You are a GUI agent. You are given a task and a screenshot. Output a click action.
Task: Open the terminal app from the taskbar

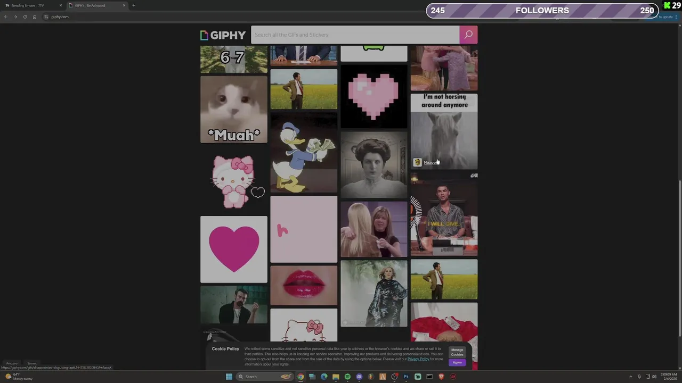429,377
